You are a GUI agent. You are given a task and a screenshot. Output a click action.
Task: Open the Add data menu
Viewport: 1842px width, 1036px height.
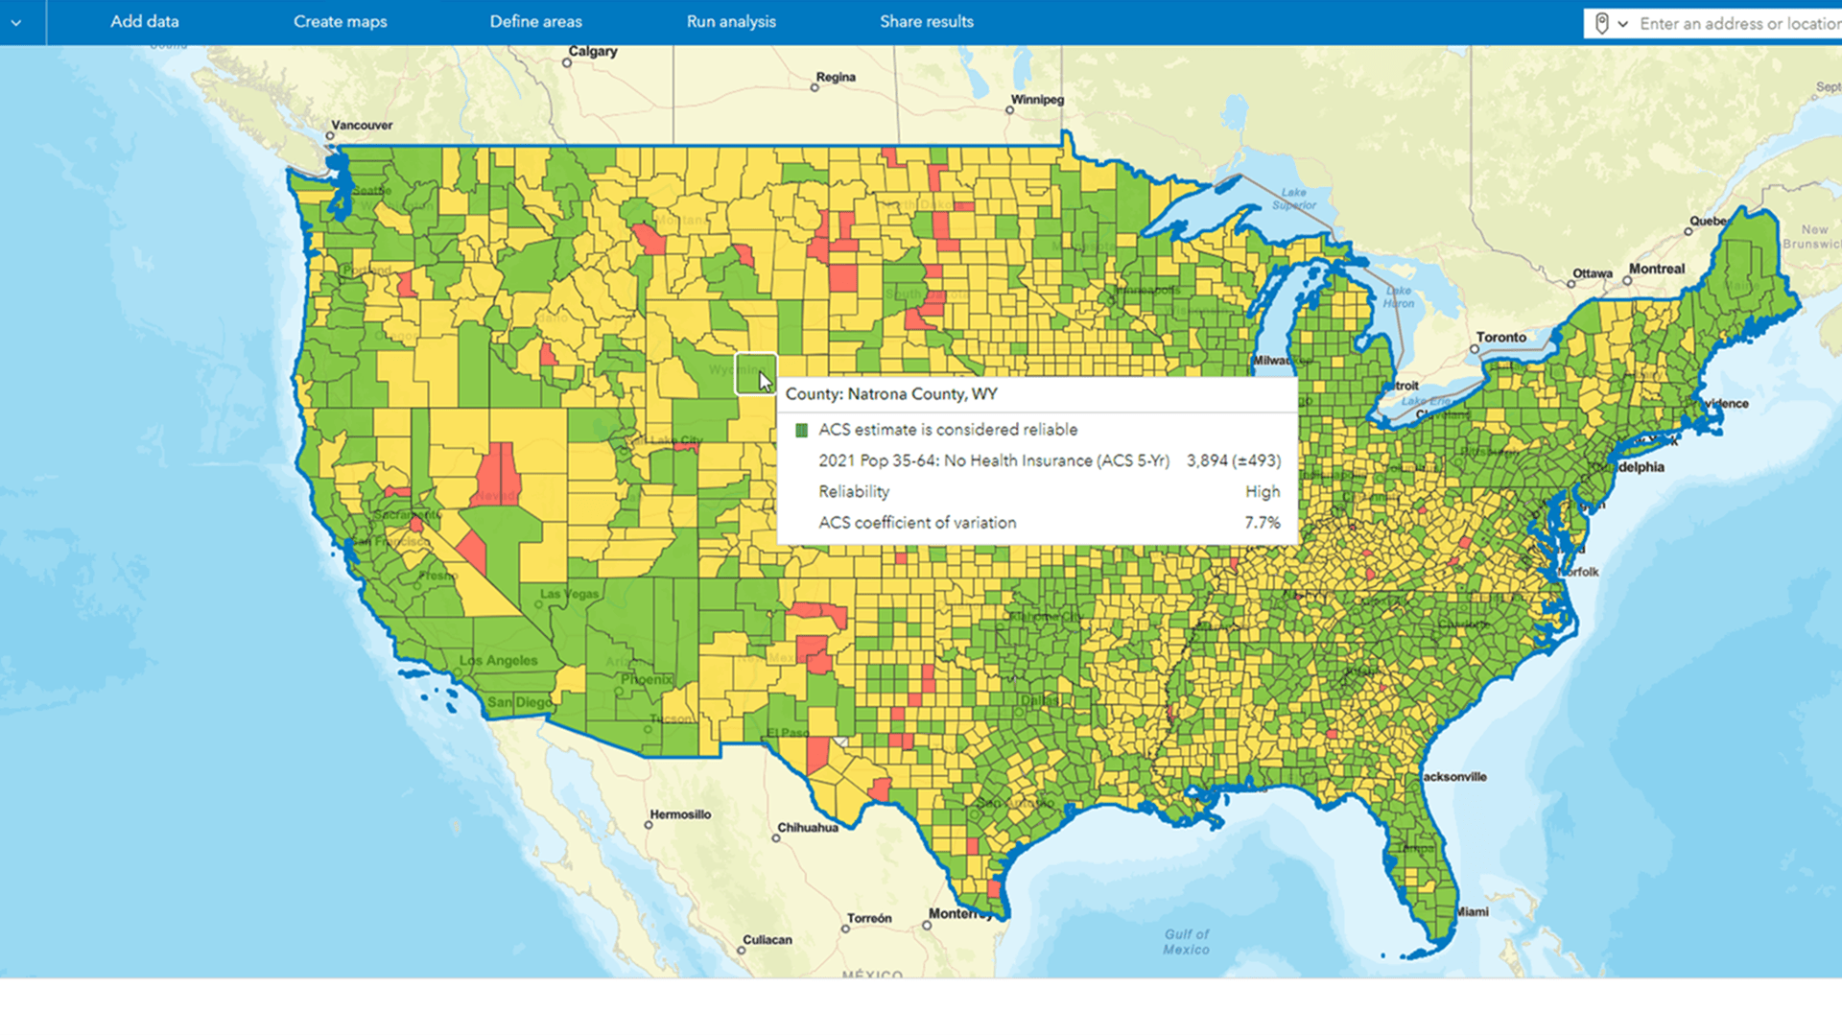144,21
